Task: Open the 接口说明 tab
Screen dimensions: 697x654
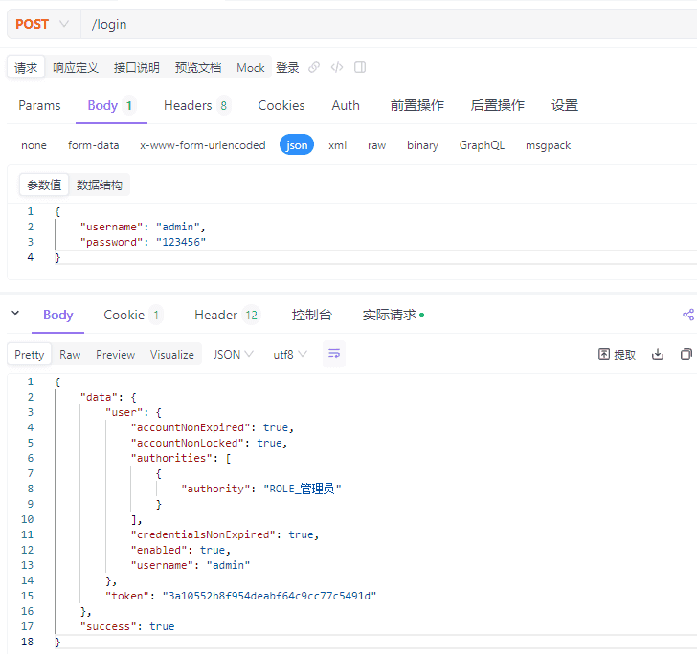Action: (x=137, y=68)
